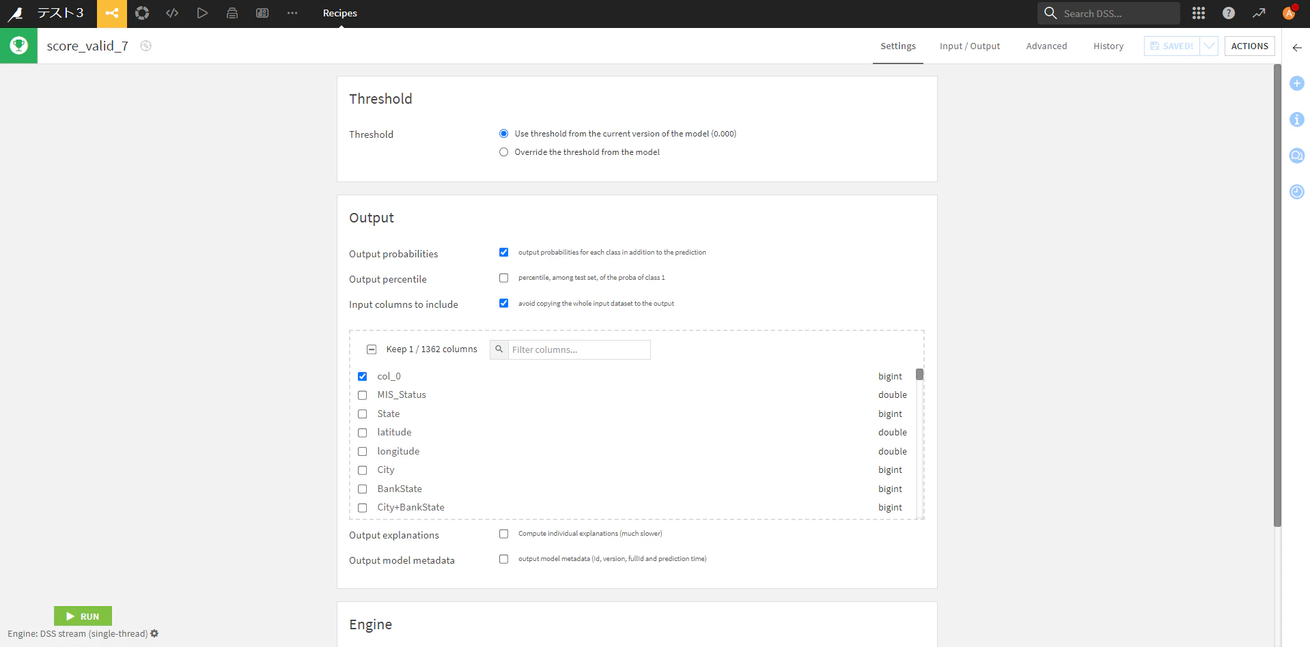This screenshot has height=647, width=1310.
Task: Open the stacked-layers icon in the top bar
Action: (232, 13)
